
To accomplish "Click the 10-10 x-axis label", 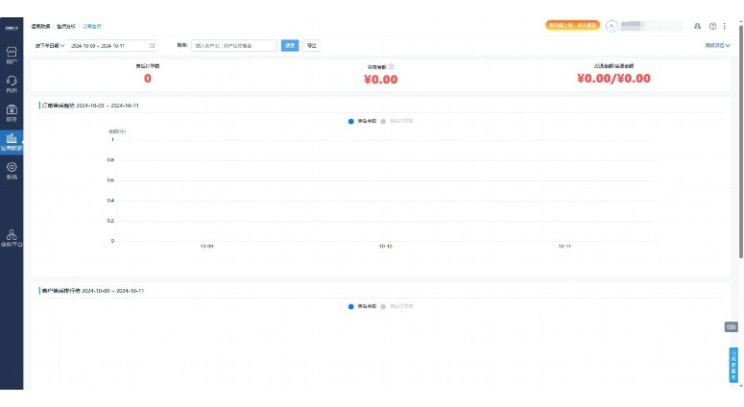I will click(x=385, y=246).
